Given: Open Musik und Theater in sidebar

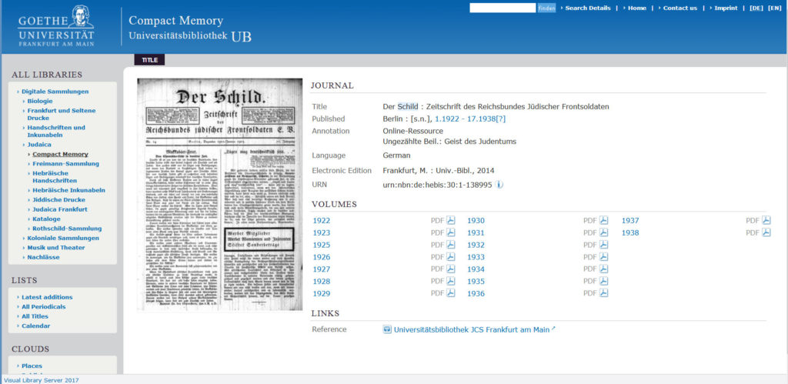Looking at the screenshot, I should (x=55, y=248).
